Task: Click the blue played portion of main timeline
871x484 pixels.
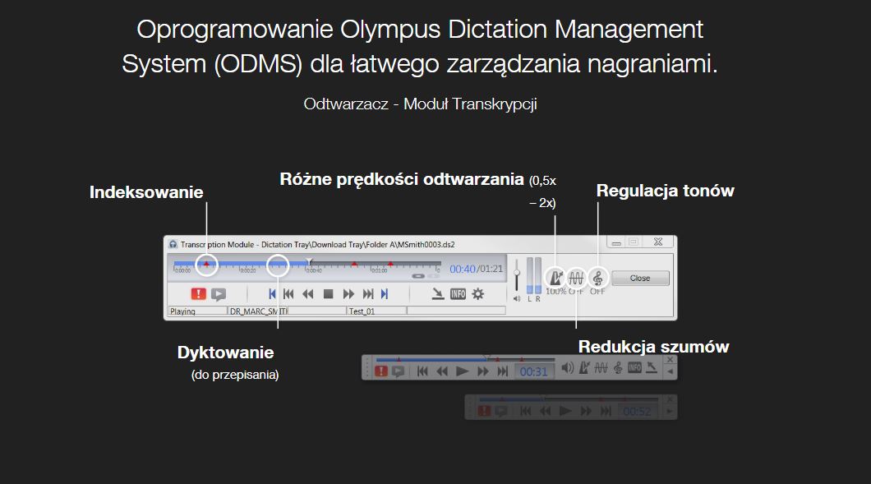Action: (242, 263)
